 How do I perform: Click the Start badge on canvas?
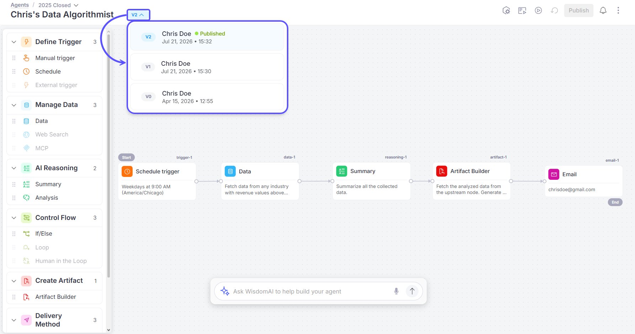pyautogui.click(x=127, y=157)
